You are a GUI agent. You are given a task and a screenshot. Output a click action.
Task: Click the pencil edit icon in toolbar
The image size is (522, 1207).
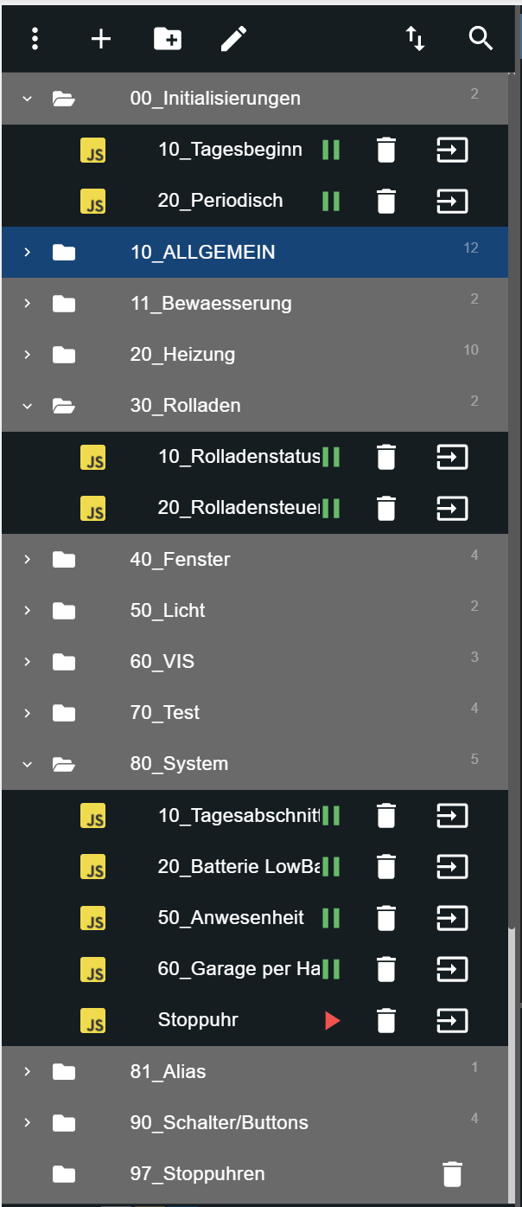[x=233, y=38]
